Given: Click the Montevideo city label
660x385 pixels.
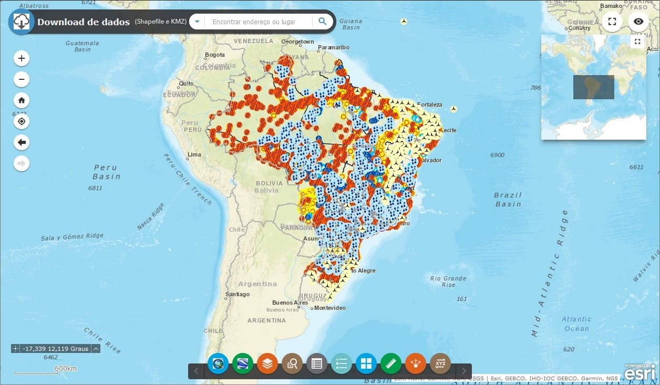Looking at the screenshot, I should click(331, 308).
